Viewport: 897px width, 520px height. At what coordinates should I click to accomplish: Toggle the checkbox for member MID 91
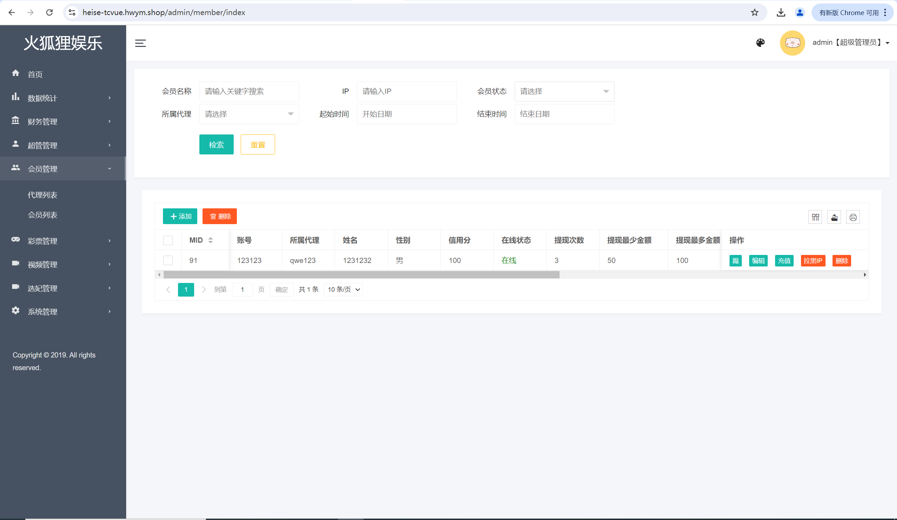pyautogui.click(x=168, y=260)
